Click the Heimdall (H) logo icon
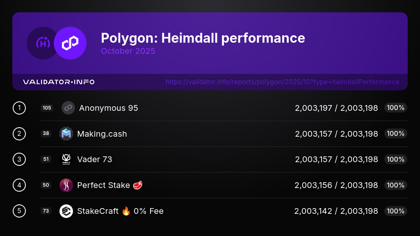This screenshot has height=236, width=420. 43,43
